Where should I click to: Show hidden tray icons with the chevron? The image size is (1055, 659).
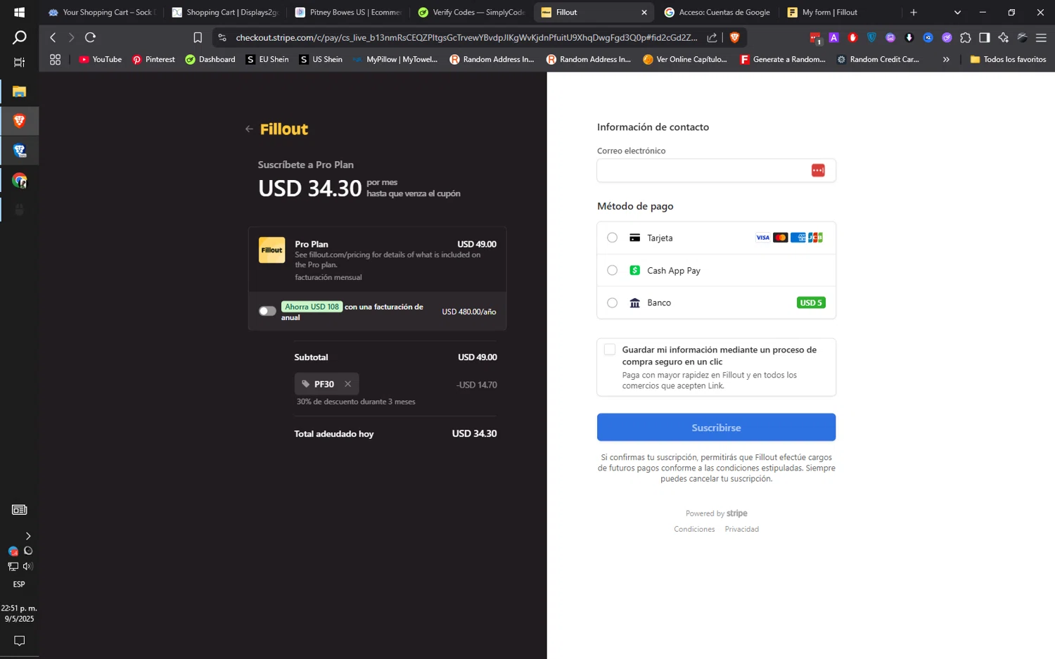click(28, 536)
